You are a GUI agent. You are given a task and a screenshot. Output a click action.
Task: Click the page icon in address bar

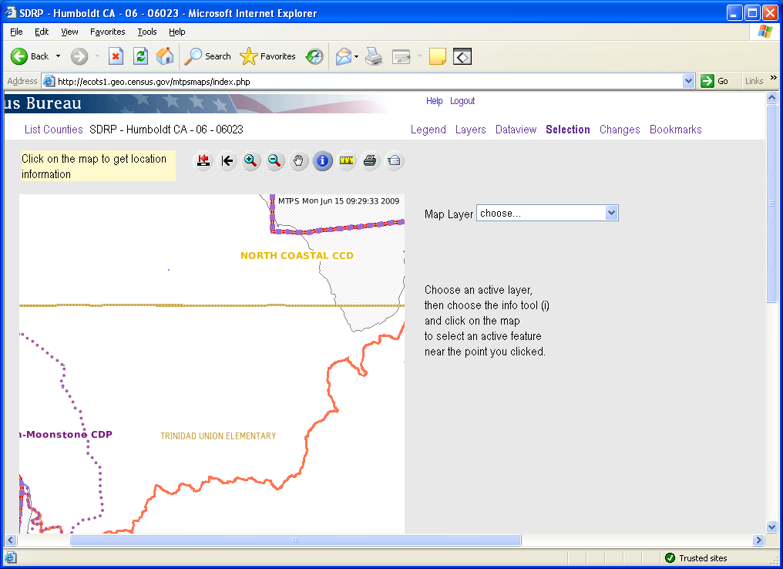click(x=49, y=81)
